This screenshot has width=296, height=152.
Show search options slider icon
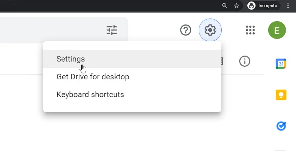click(x=112, y=30)
